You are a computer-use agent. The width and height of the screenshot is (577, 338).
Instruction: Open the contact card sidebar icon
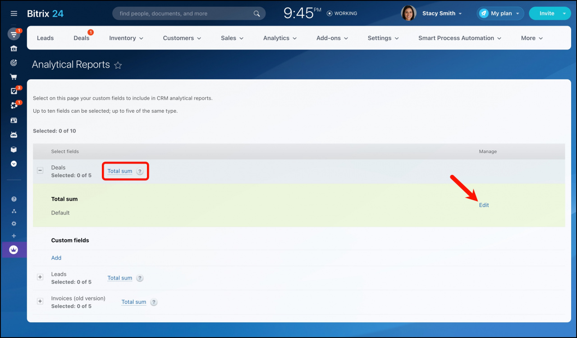[x=14, y=120]
